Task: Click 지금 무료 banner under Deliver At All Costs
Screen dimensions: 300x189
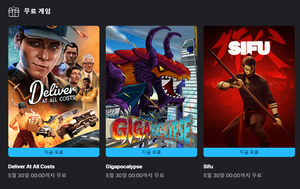Action: 54,152
